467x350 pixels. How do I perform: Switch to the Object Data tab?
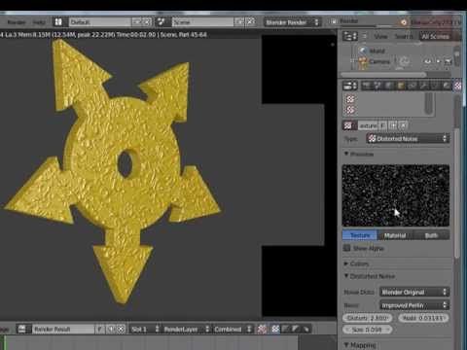pyautogui.click(x=435, y=86)
